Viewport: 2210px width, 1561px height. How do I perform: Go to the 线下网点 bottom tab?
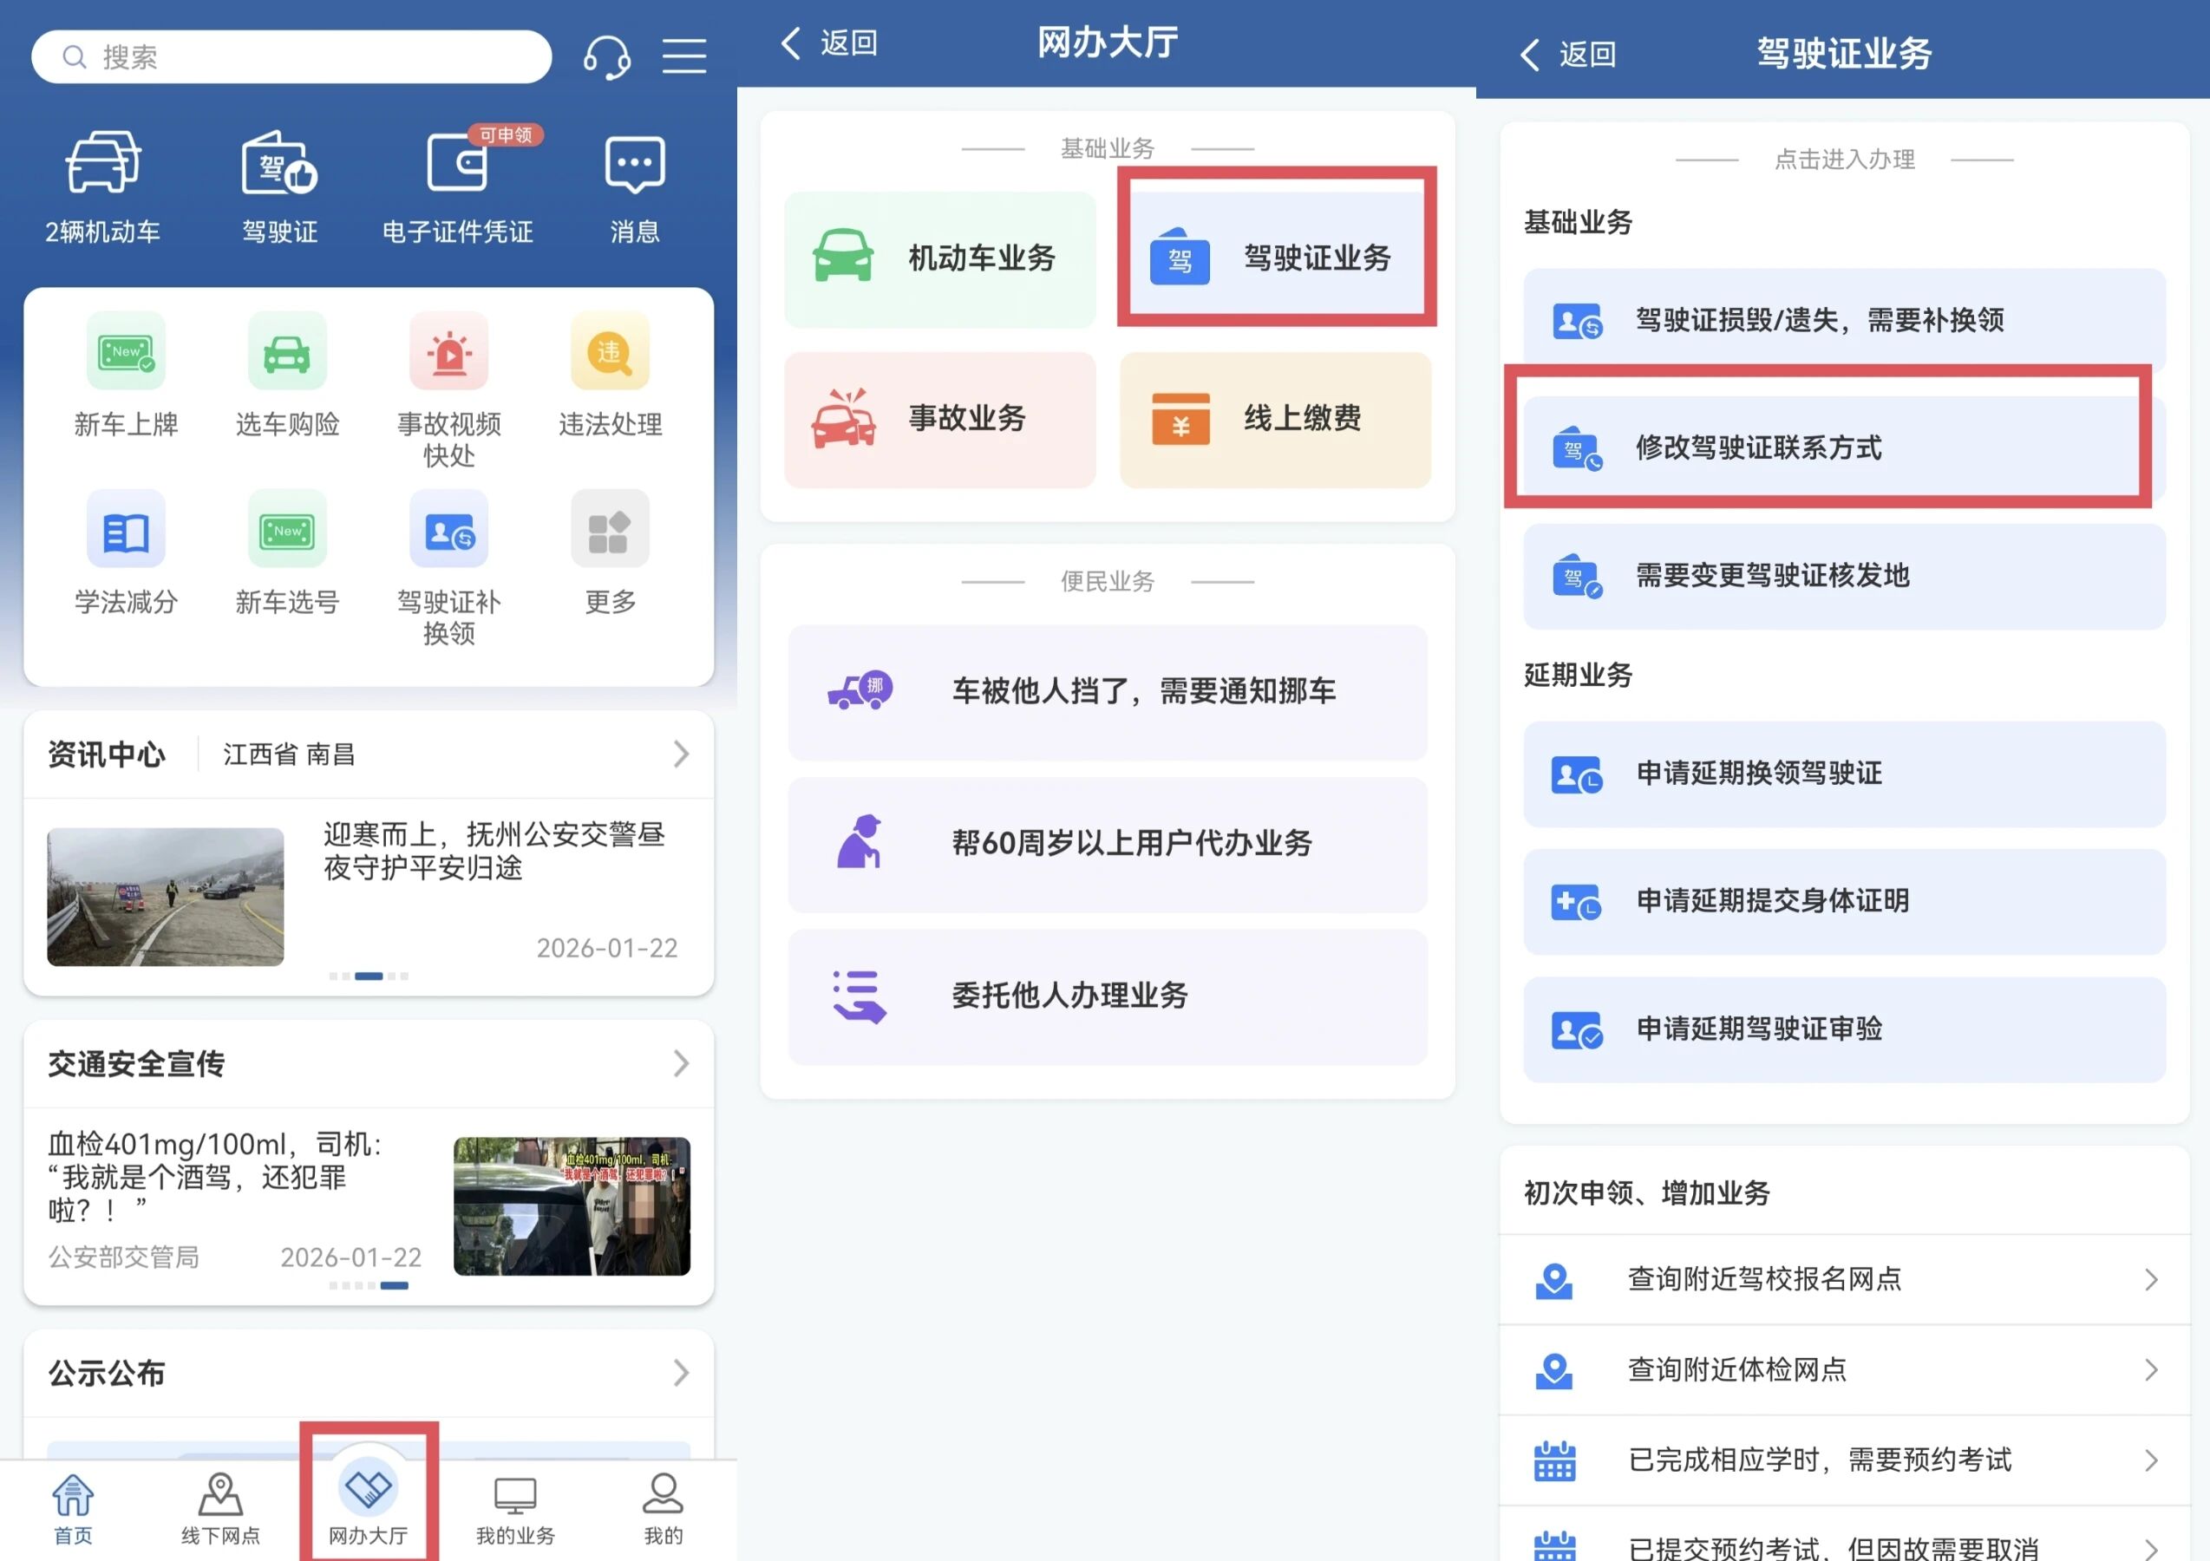coord(220,1506)
